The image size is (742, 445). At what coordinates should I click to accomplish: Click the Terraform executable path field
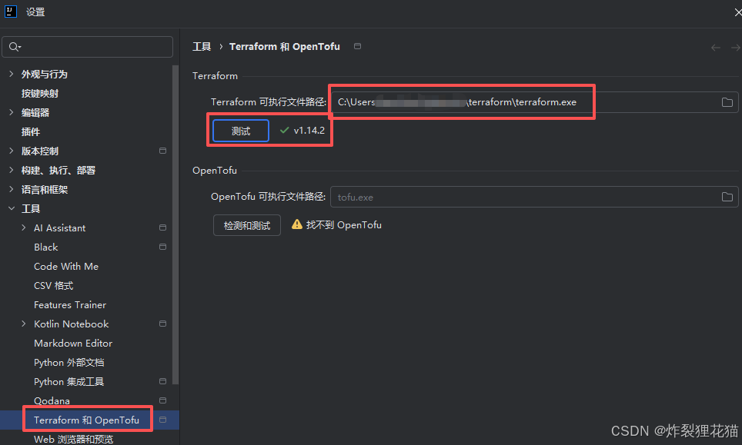[x=535, y=102]
